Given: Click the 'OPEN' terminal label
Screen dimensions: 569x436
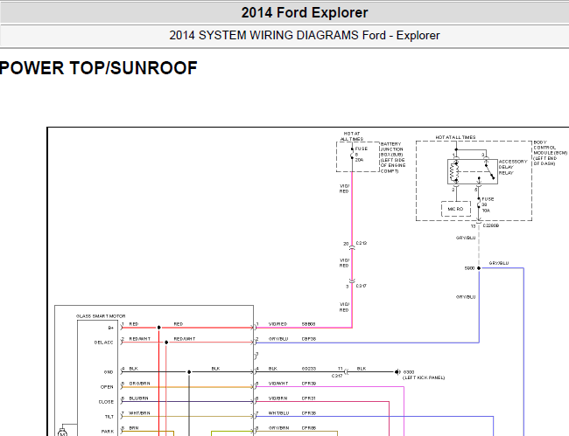Looking at the screenshot, I should [107, 387].
